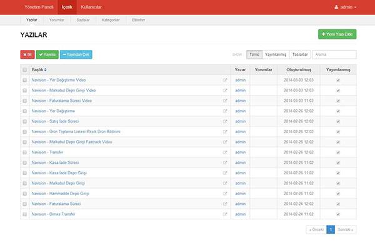Screen dimensions: 375x250
Task: Select the İçerik top menu item
Action: click(67, 7)
